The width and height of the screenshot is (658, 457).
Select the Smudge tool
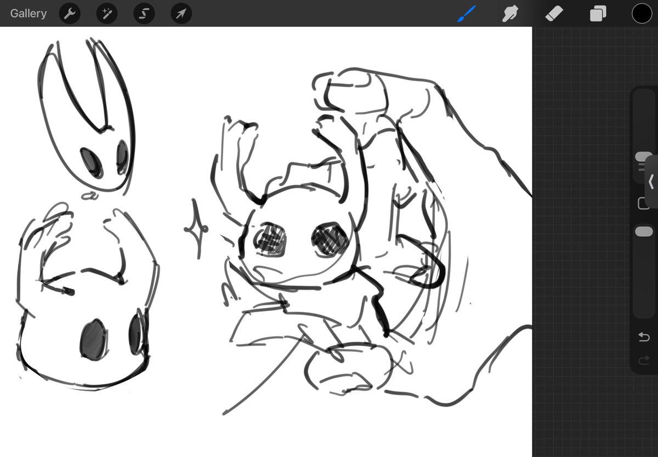tap(510, 14)
